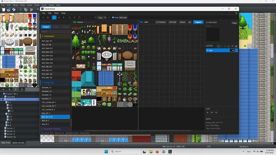
Task: Click the Tile Edit button
Action: [x=172, y=22]
